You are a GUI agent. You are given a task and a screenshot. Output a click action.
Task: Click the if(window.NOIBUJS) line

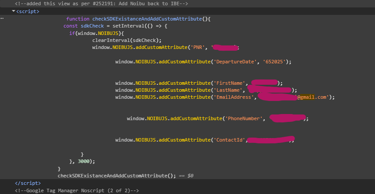coord(96,33)
